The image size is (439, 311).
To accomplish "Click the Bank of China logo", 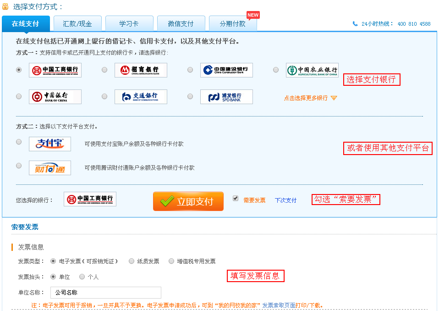I will [55, 97].
